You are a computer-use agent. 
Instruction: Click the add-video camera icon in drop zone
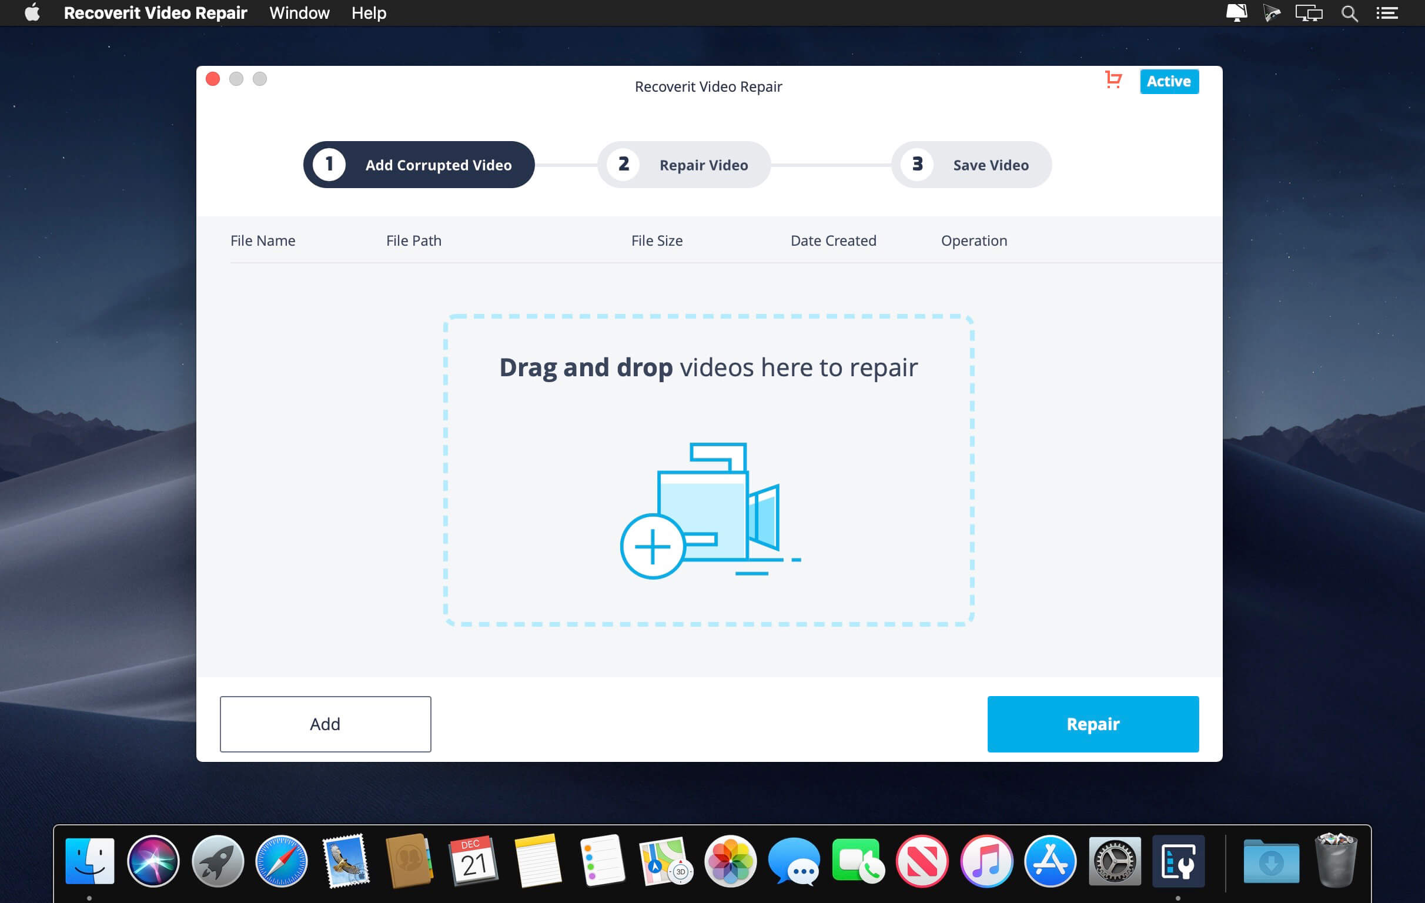coord(710,510)
